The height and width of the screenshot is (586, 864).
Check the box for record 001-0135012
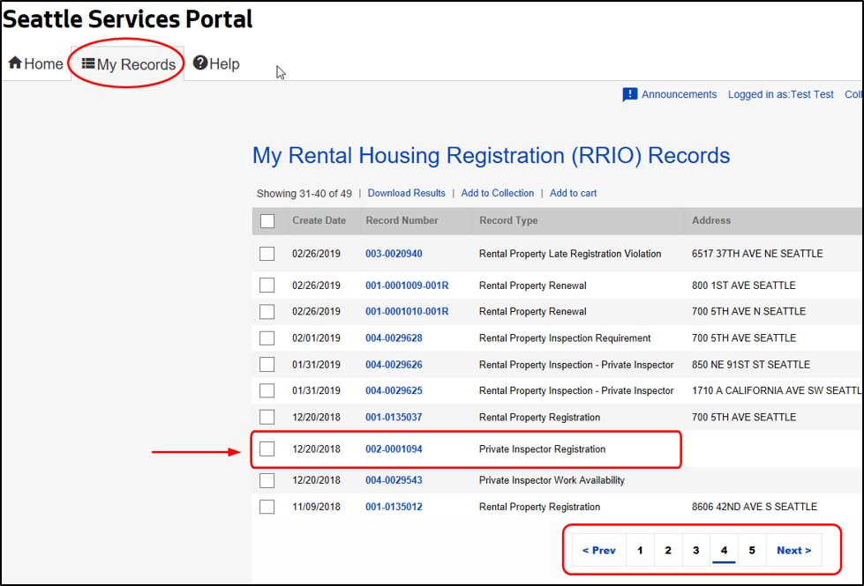[267, 506]
